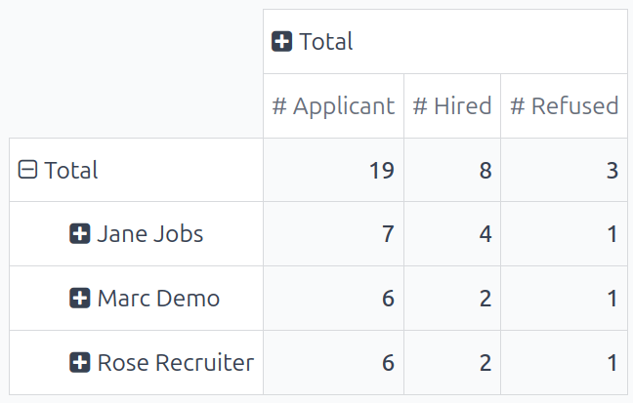
Task: Sort by the # Refused column header
Action: coord(564,106)
